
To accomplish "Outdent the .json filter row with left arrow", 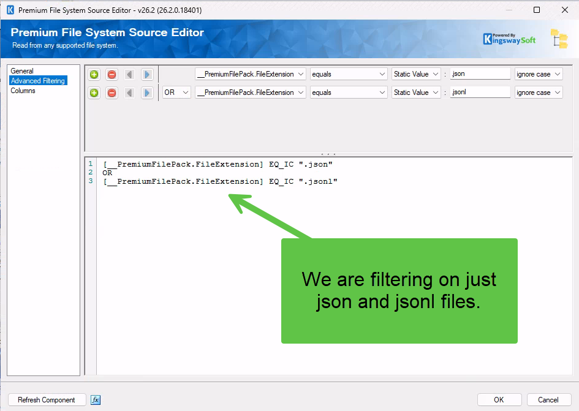I will (129, 75).
